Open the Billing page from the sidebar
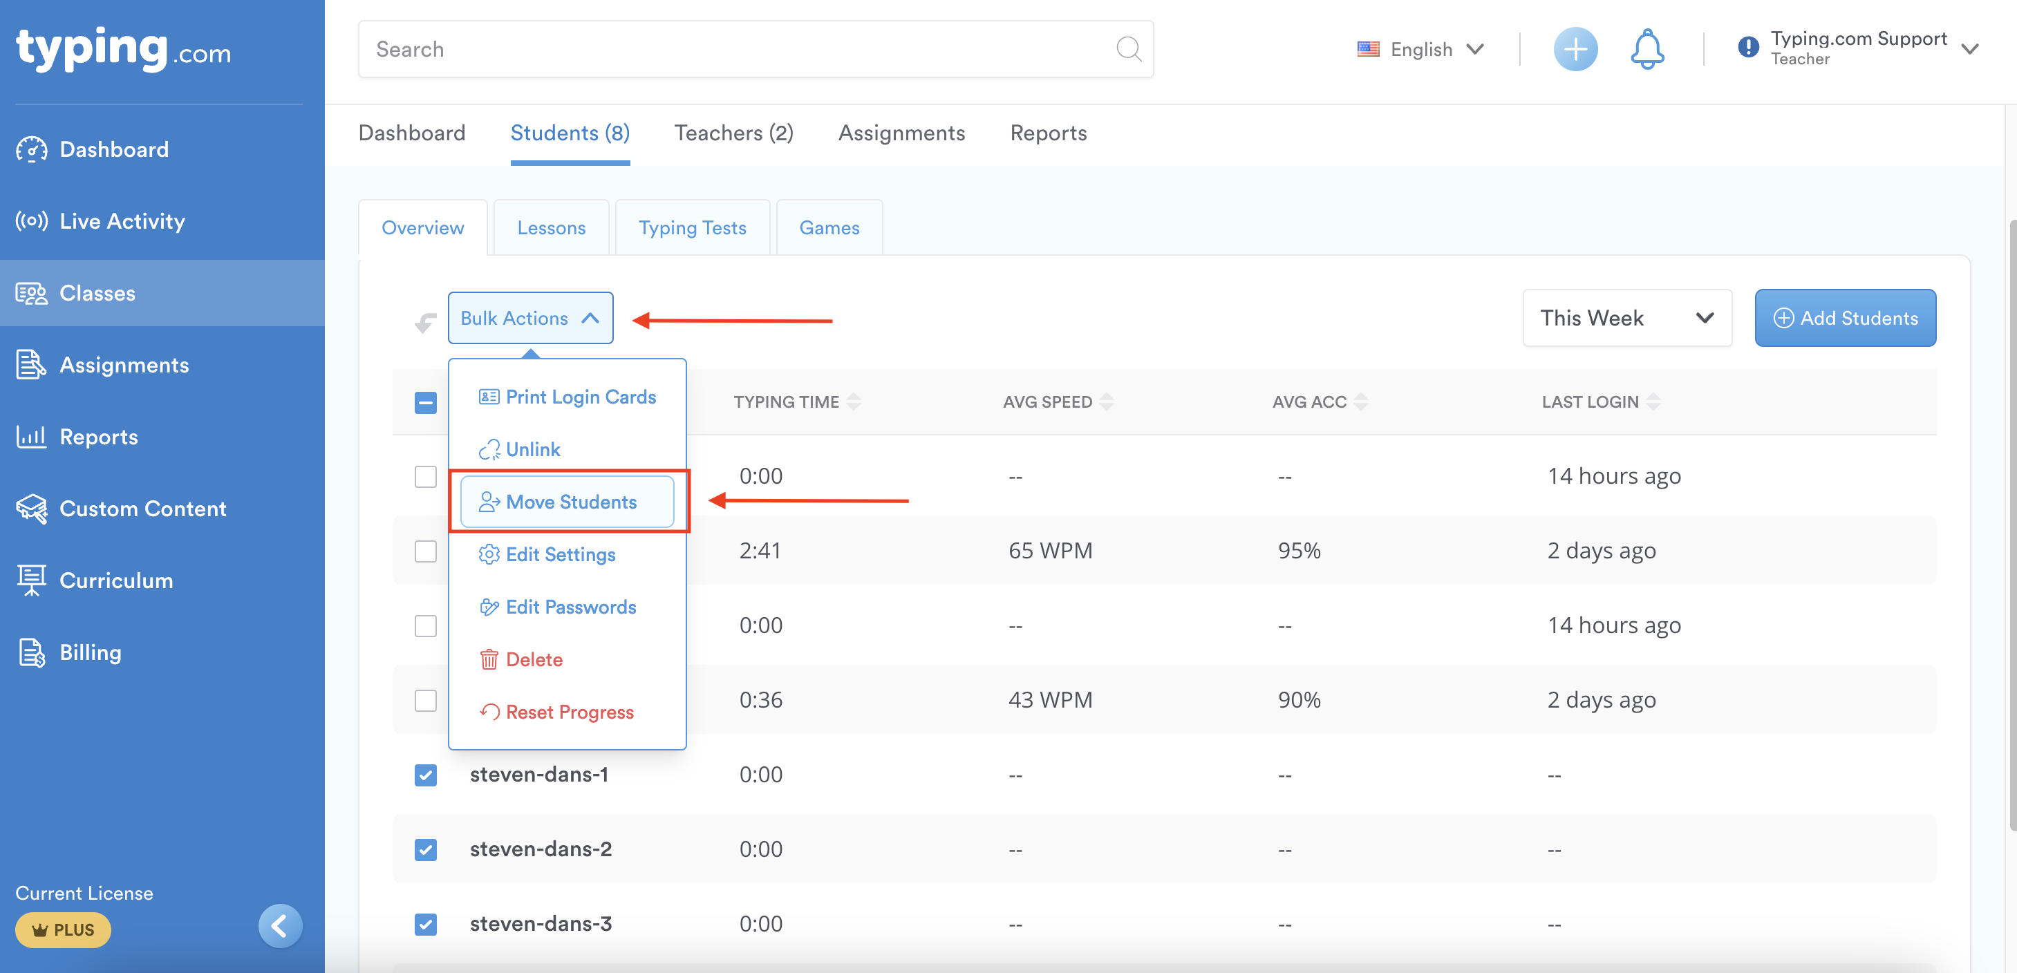Viewport: 2017px width, 973px height. click(x=90, y=653)
